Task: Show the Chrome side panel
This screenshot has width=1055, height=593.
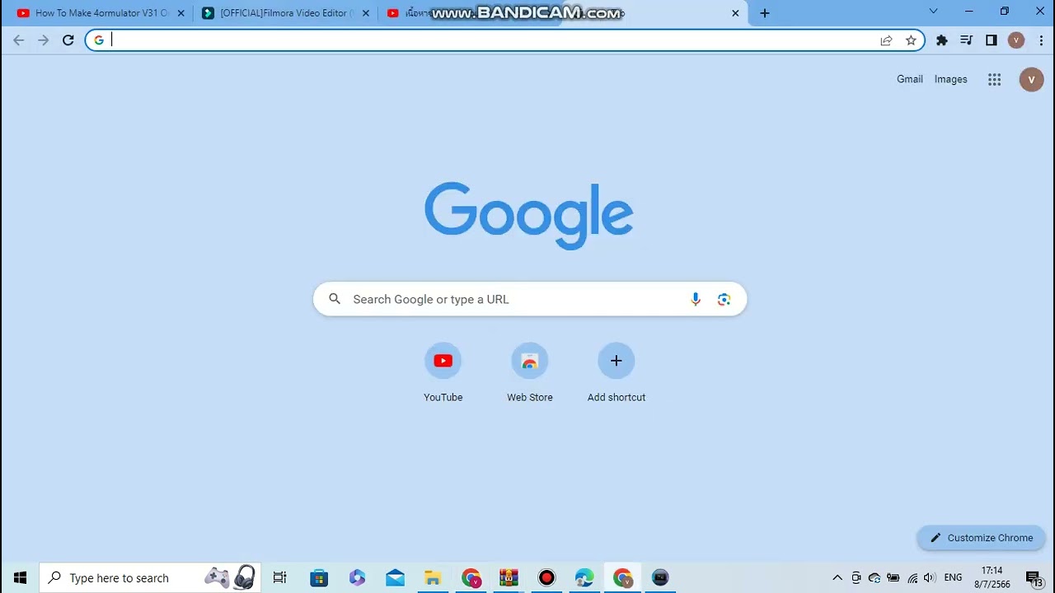Action: 992,40
